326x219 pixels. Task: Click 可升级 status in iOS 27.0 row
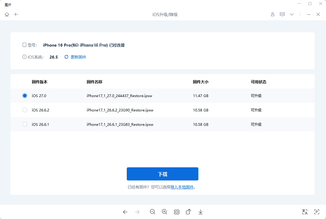click(x=256, y=96)
